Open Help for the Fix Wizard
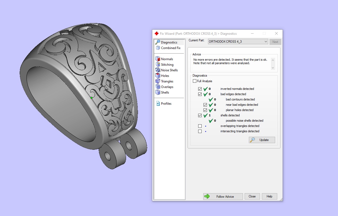The image size is (338, 216). tap(269, 196)
